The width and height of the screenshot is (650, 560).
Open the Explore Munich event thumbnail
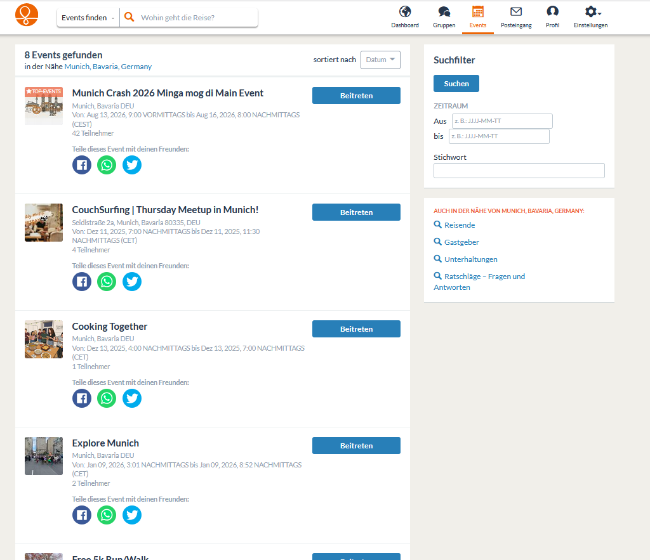point(44,456)
